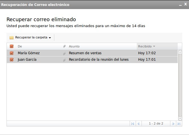This screenshot has width=189, height=135.
Task: Sort by the Recibido column header
Action: (145, 46)
